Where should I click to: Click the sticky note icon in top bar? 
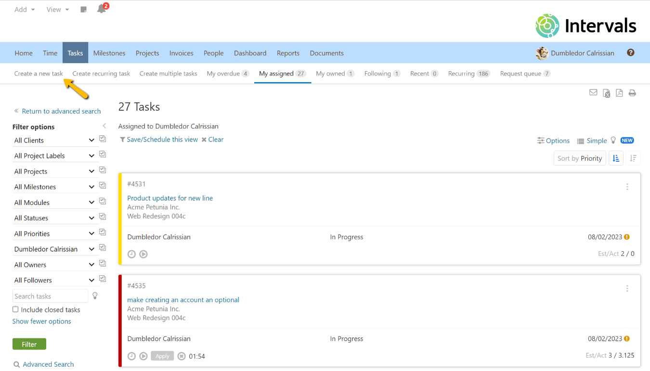pos(83,10)
